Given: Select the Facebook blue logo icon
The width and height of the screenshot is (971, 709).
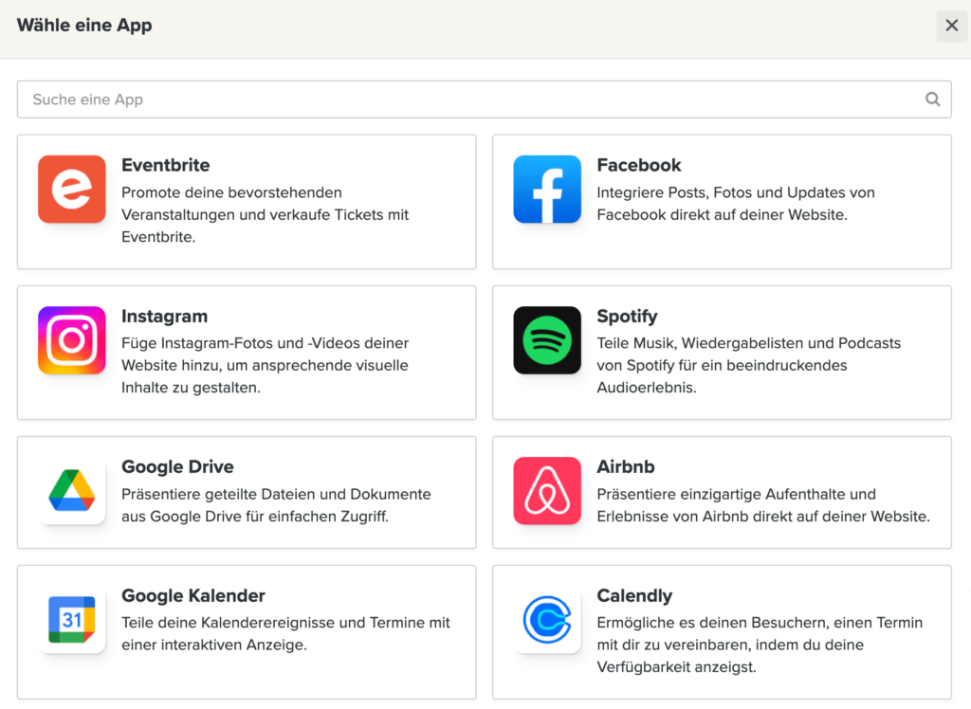Looking at the screenshot, I should click(547, 189).
